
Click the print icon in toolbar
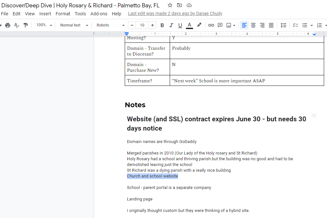coord(8,25)
